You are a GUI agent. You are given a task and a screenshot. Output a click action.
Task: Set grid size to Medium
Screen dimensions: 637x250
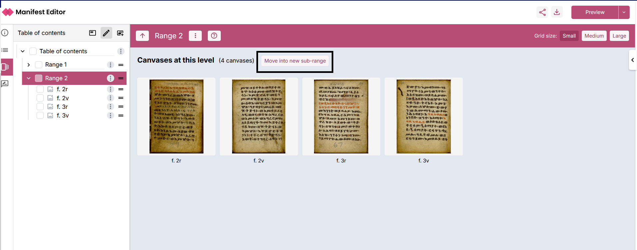594,36
